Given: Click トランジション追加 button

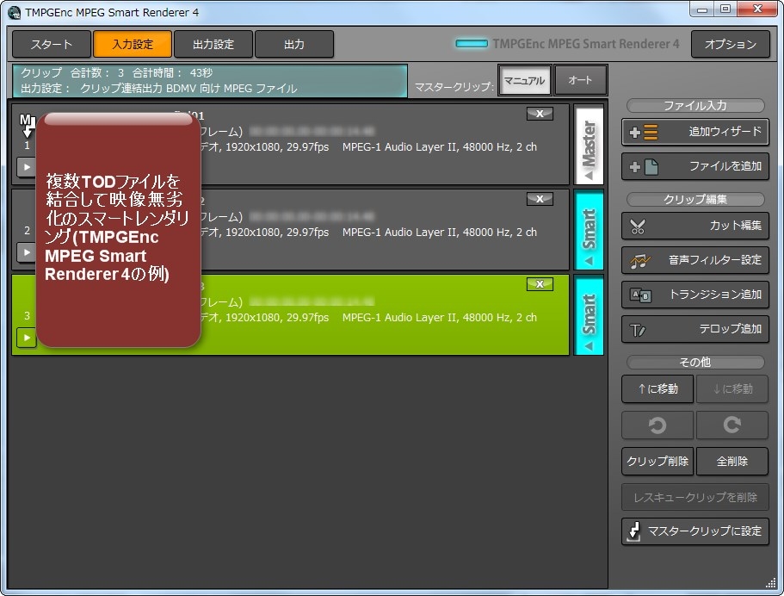Looking at the screenshot, I should point(695,295).
